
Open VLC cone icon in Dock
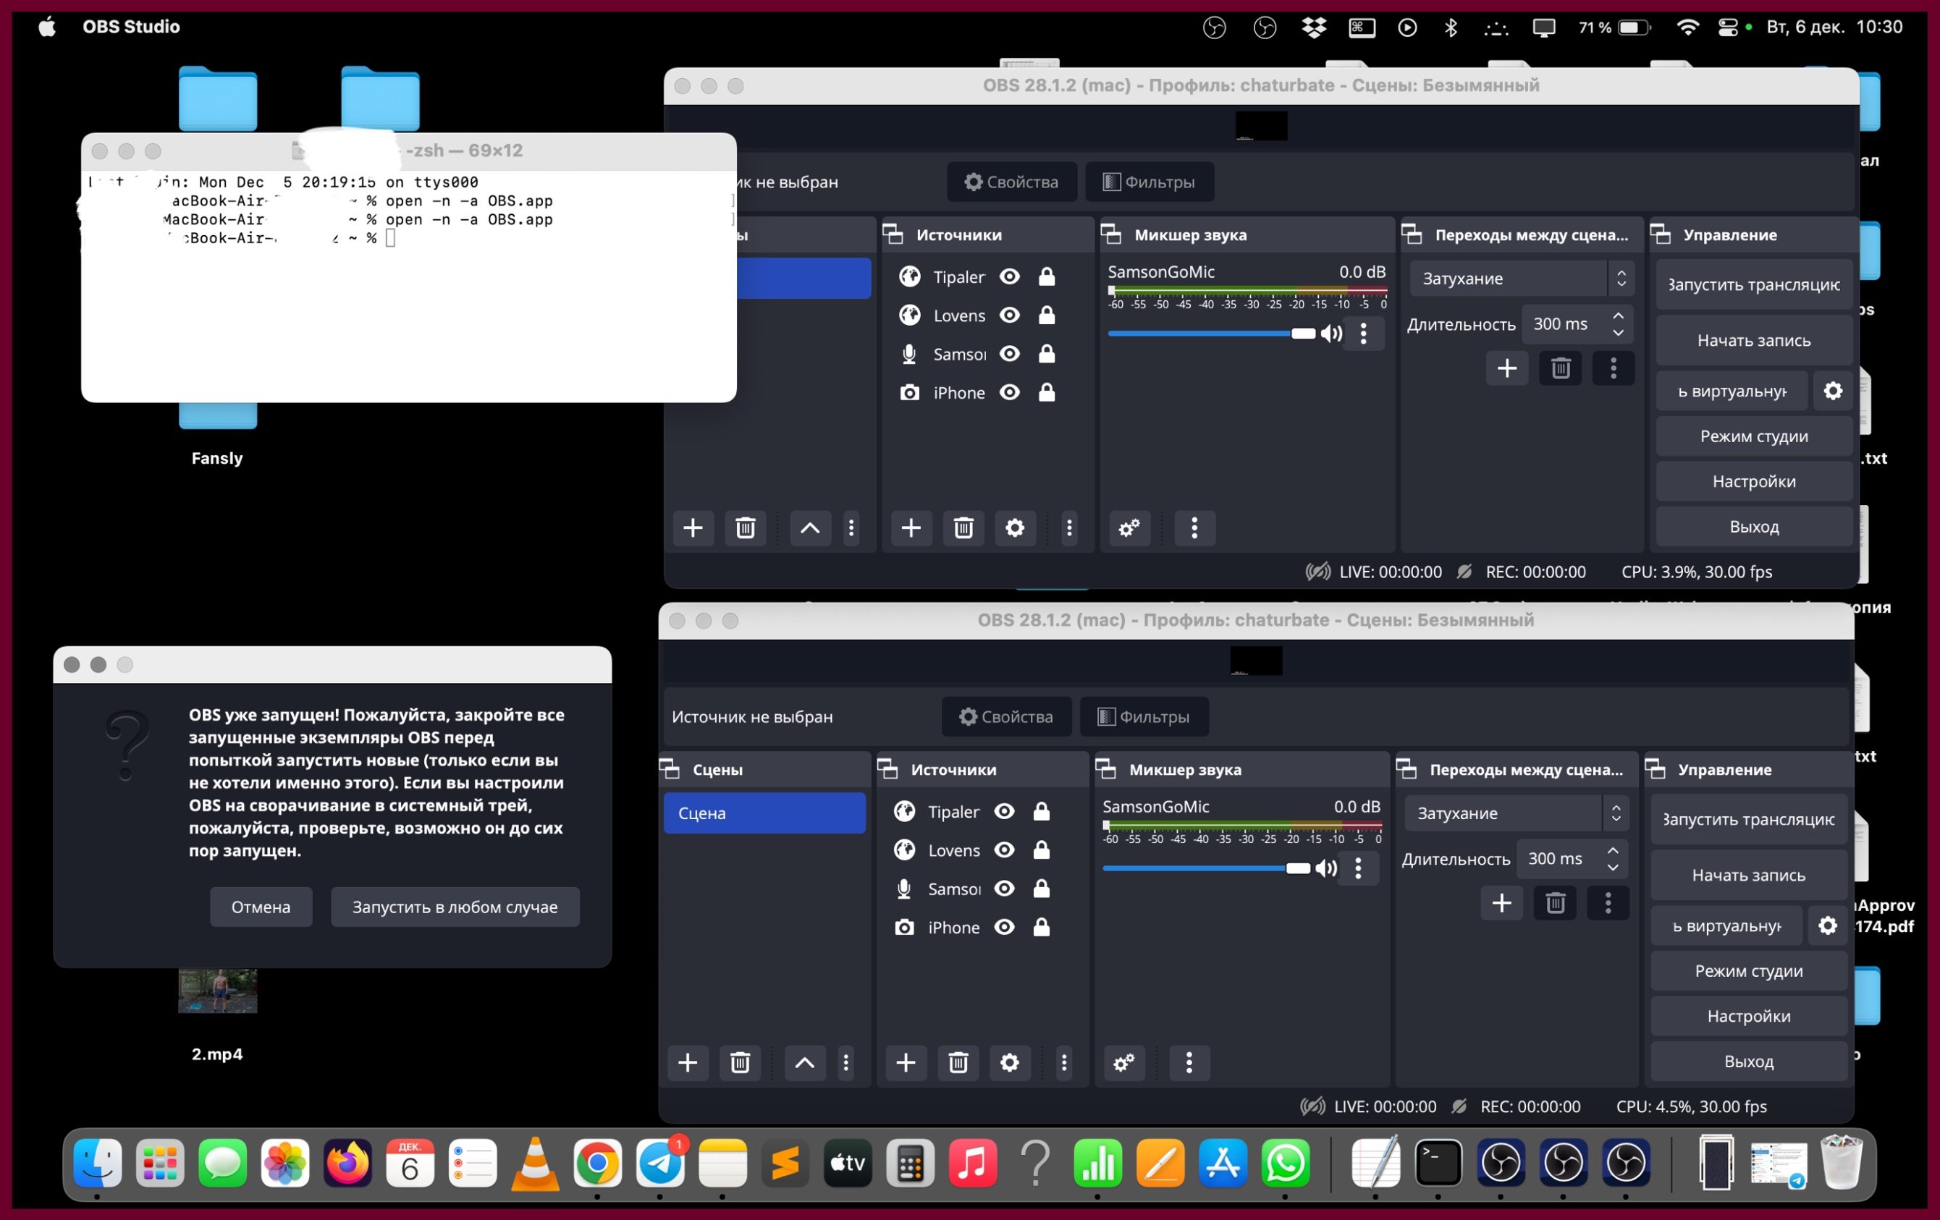pos(535,1163)
